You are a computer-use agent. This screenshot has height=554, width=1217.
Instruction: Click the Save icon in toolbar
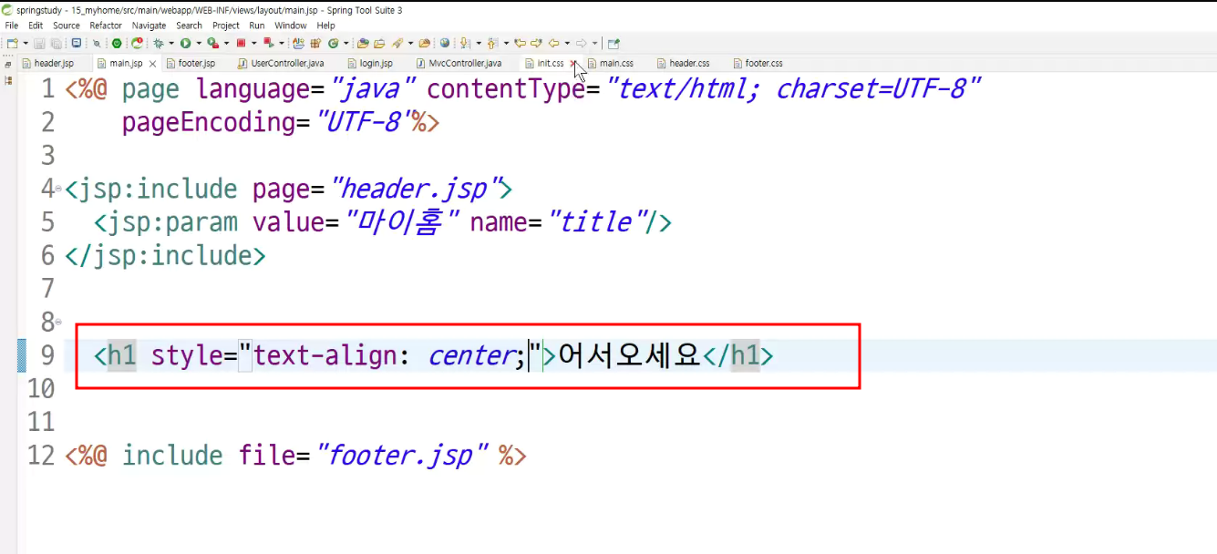40,43
